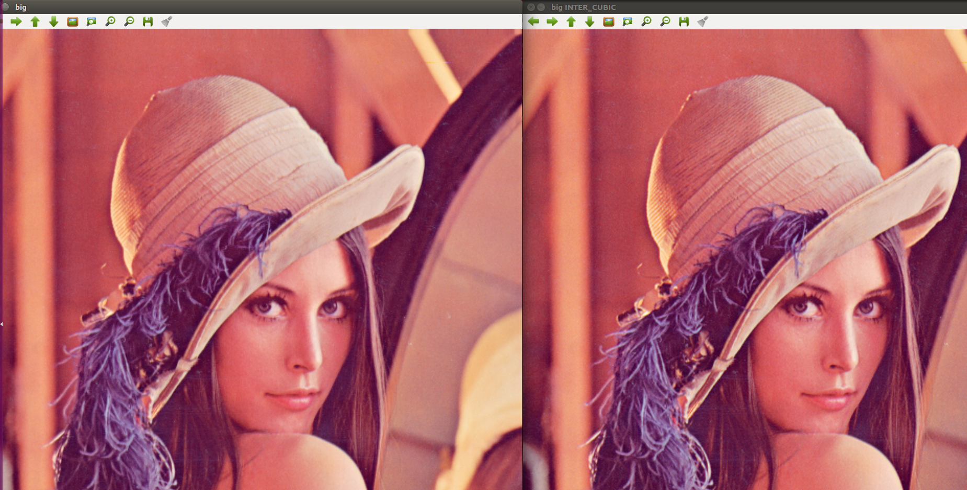Zoom in on the 'big' window image
Screen dimensions: 967x490
click(110, 21)
